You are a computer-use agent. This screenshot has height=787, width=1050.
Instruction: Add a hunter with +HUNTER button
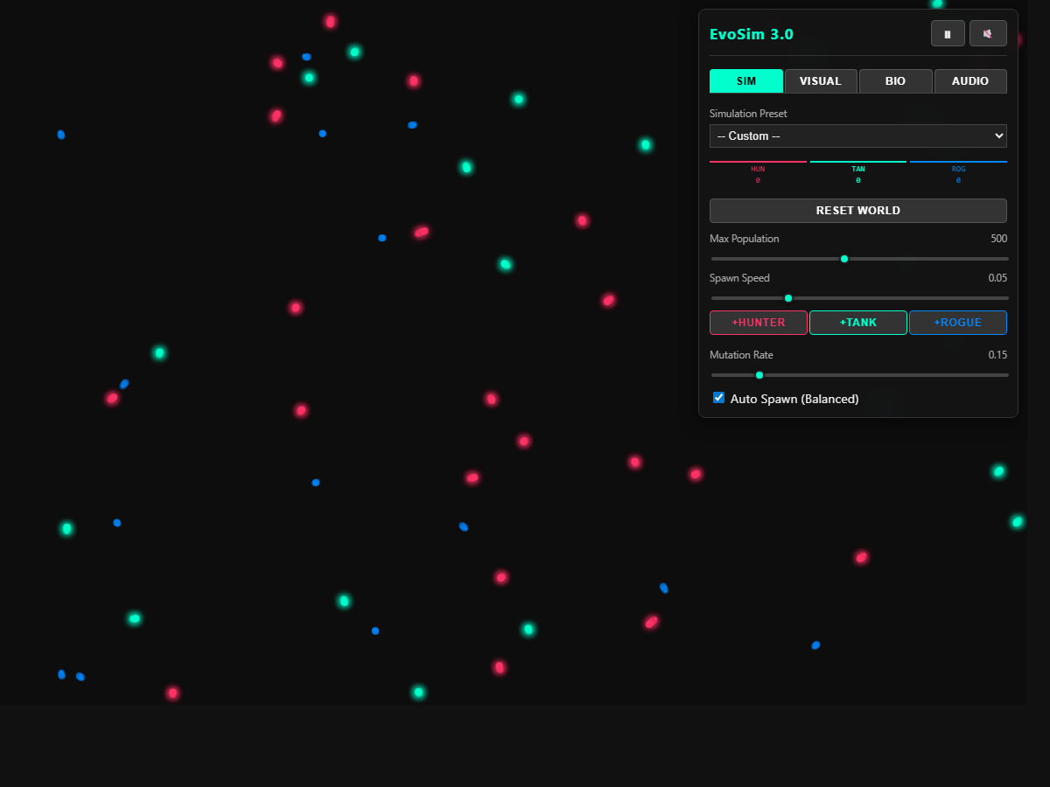tap(758, 323)
